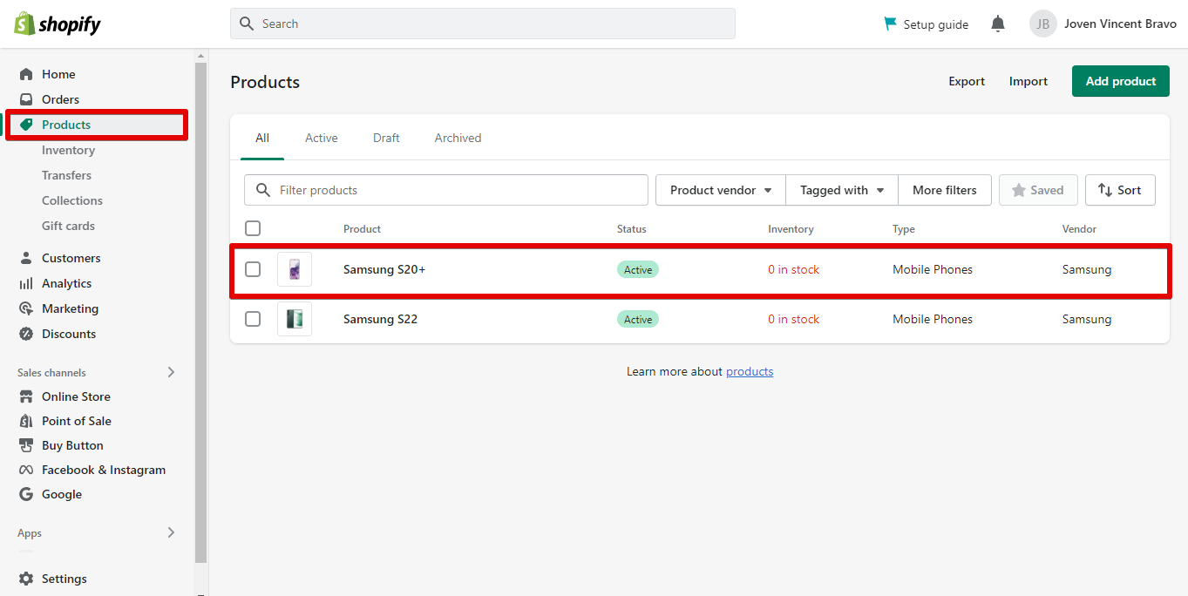Viewport: 1188px width, 596px height.
Task: Tick the Samsung S20+ row checkbox
Action: [253, 269]
